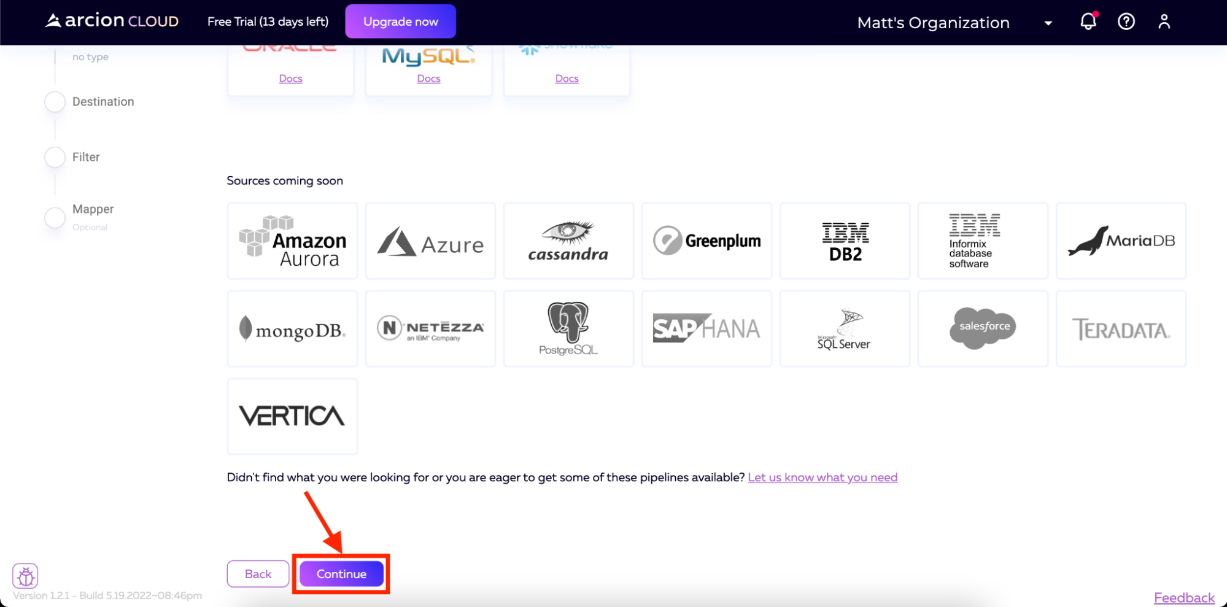Select the Salesforce source card
This screenshot has width=1227, height=607.
983,328
